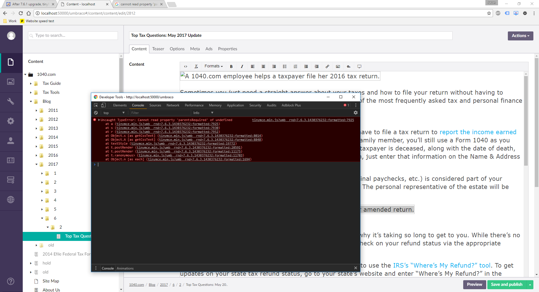Insert a link with the chain icon
This screenshot has height=292, width=539.
click(327, 67)
